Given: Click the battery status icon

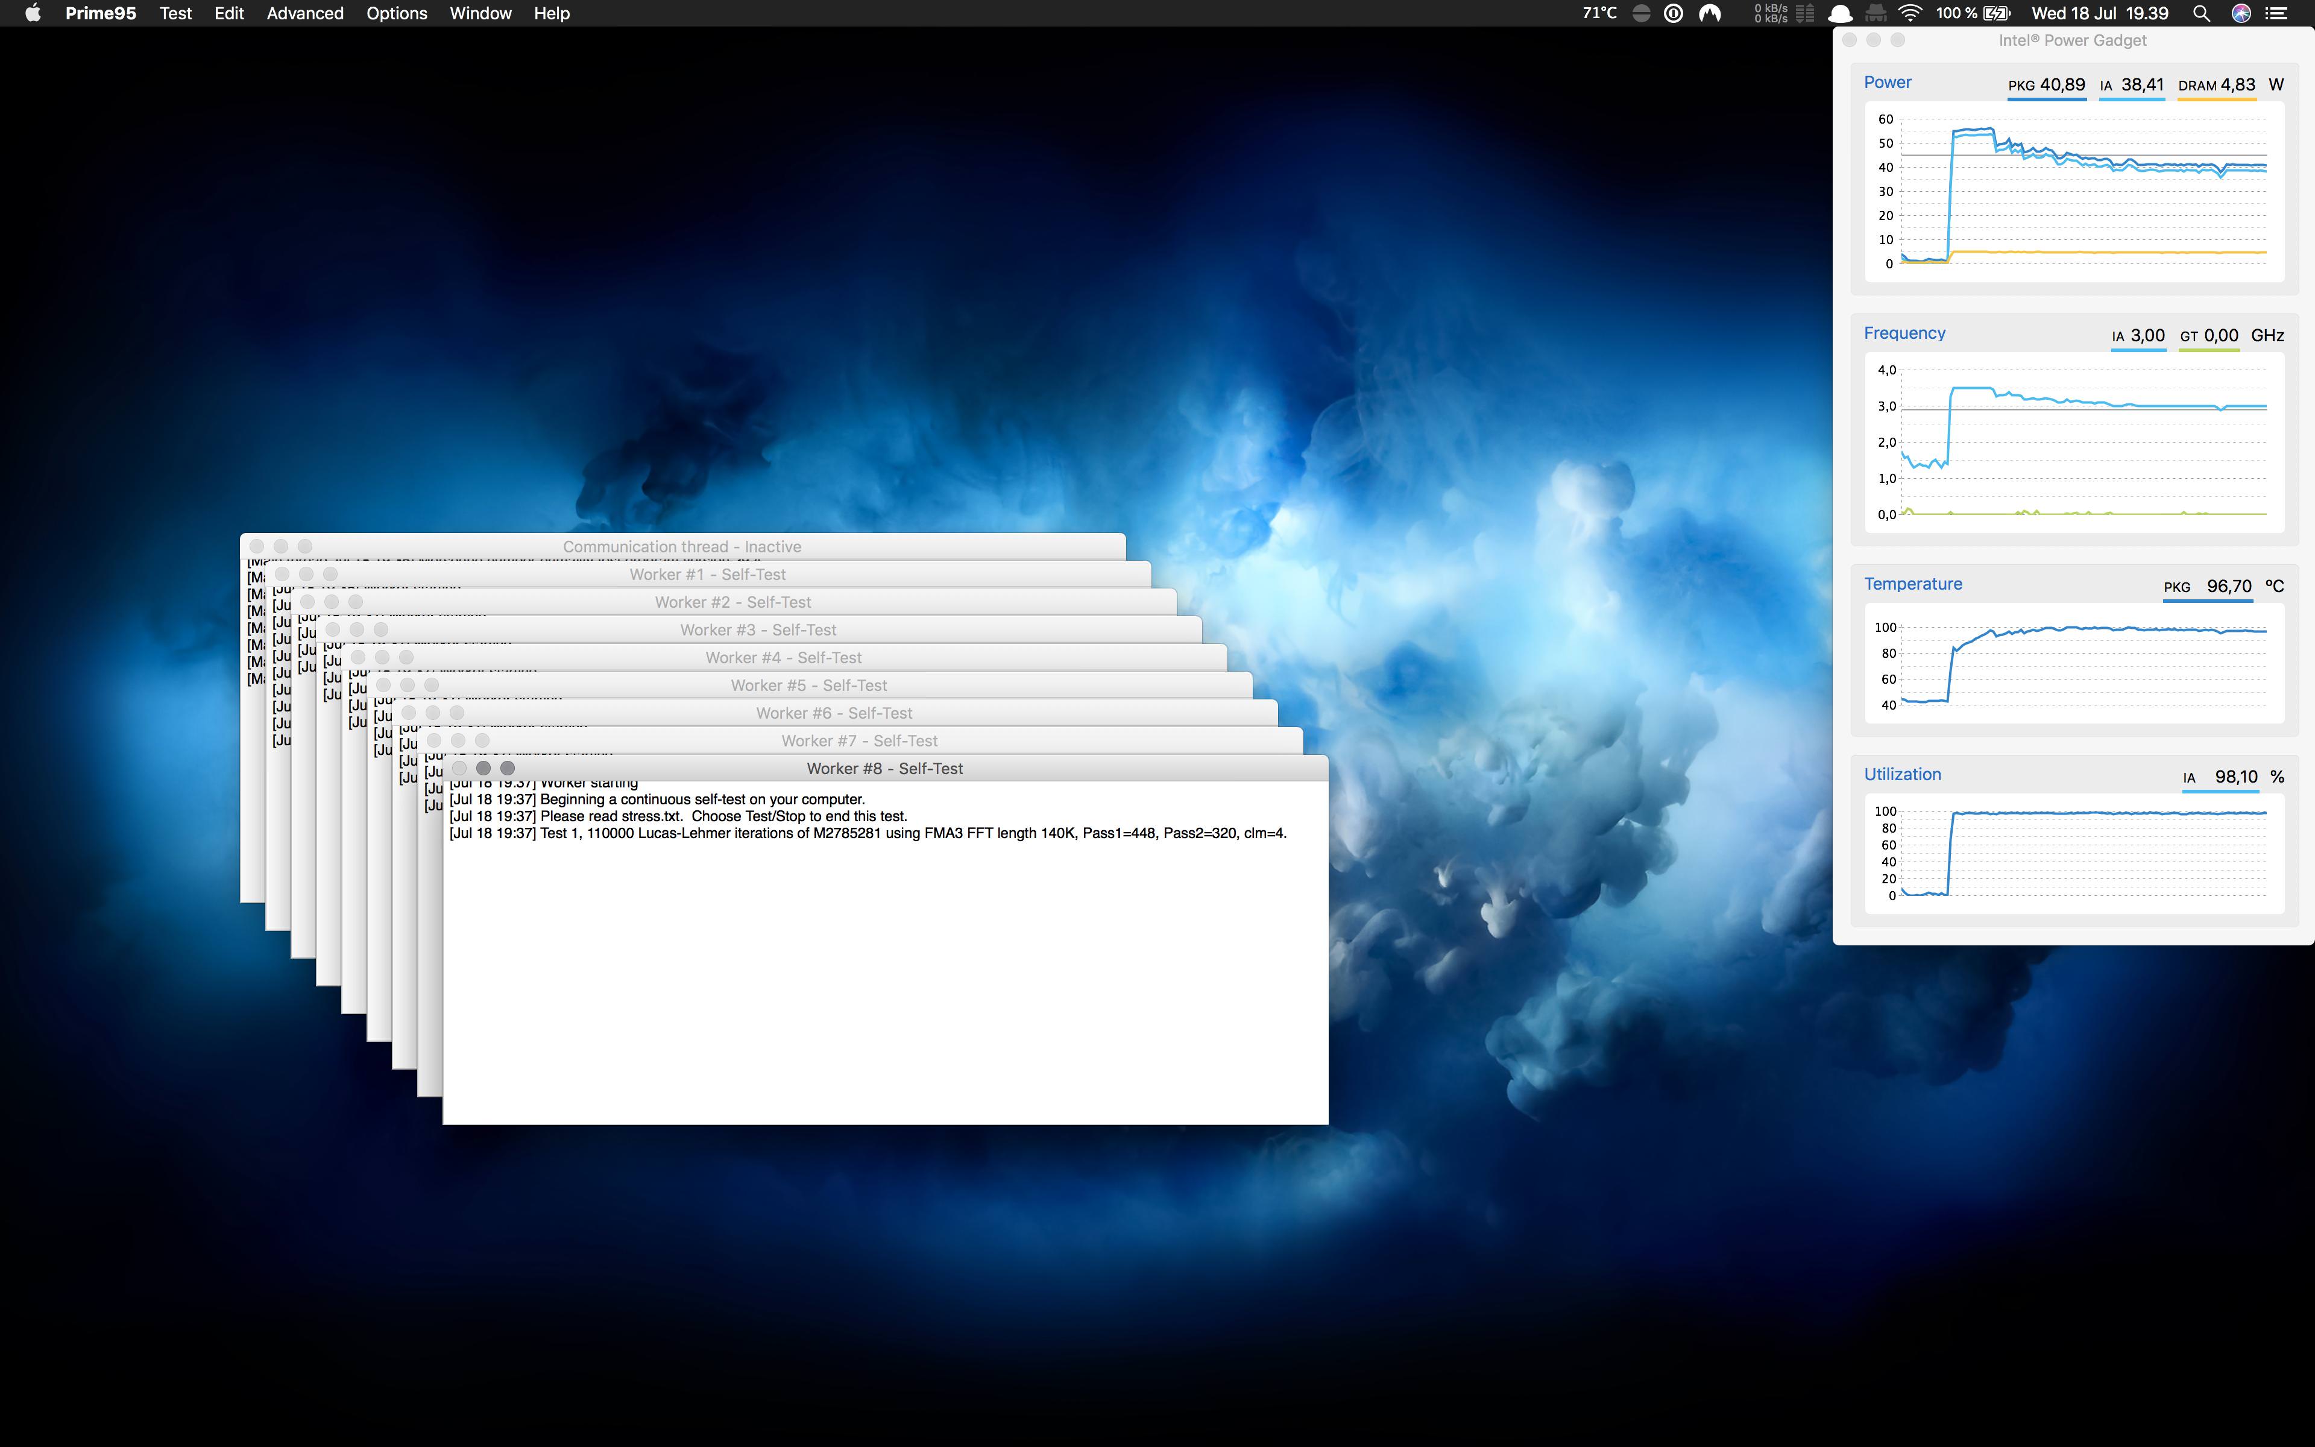Looking at the screenshot, I should point(1997,13).
